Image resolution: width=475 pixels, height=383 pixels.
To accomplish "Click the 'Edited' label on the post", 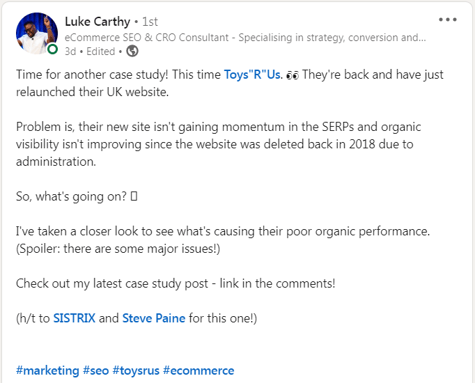I will pos(101,51).
